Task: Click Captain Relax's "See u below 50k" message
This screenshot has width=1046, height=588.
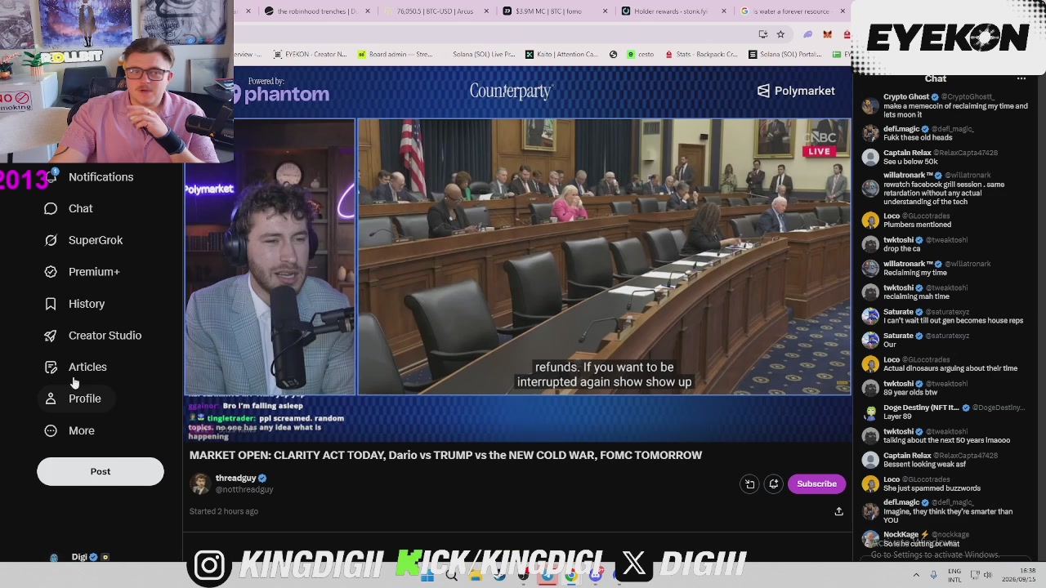Action: click(x=910, y=162)
